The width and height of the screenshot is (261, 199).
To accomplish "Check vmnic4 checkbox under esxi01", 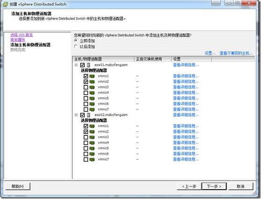I will [x=86, y=93].
